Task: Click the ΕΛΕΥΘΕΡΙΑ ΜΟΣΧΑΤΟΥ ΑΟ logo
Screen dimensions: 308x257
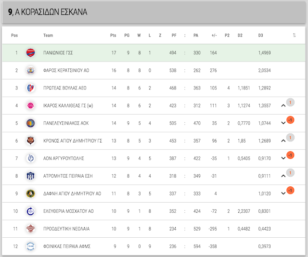Action: coord(30,211)
